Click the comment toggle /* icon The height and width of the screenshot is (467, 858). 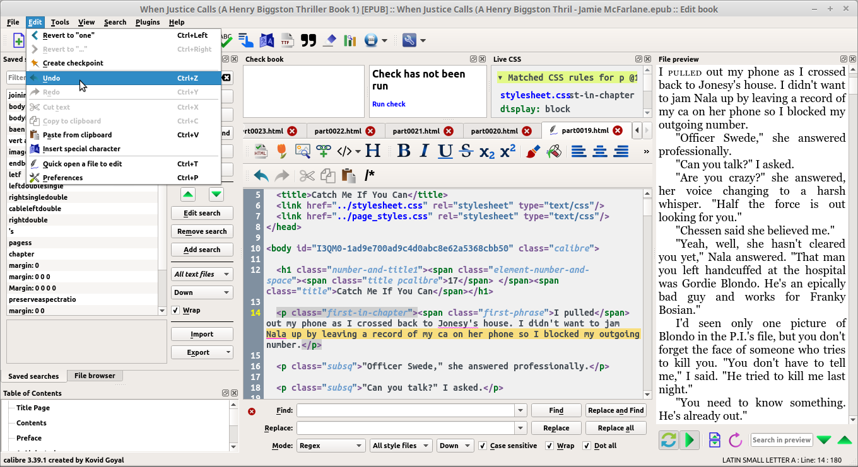(370, 175)
